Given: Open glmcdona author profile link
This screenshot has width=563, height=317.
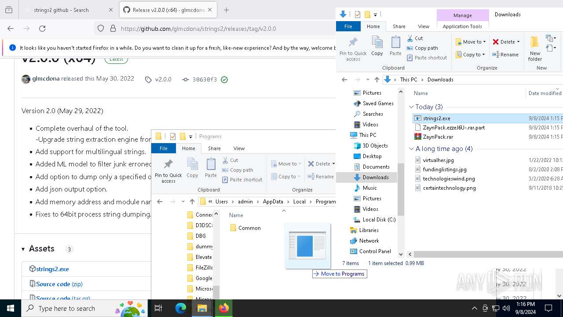Looking at the screenshot, I should pos(46,79).
